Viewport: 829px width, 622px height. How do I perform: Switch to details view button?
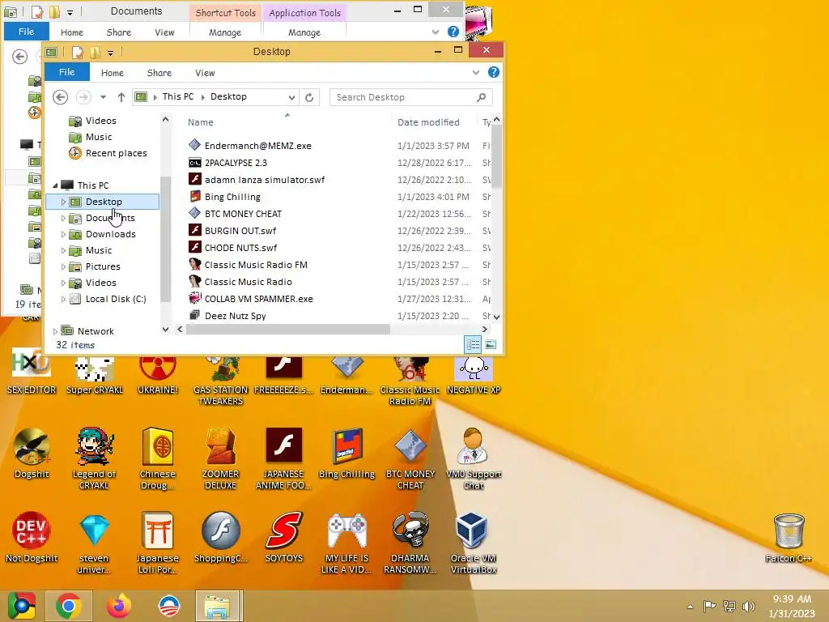473,345
